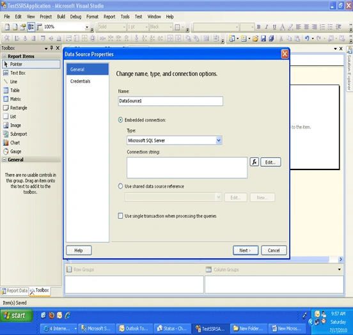The width and height of the screenshot is (353, 335).
Task: Open the zoom 100% dropdown
Action: click(87, 27)
